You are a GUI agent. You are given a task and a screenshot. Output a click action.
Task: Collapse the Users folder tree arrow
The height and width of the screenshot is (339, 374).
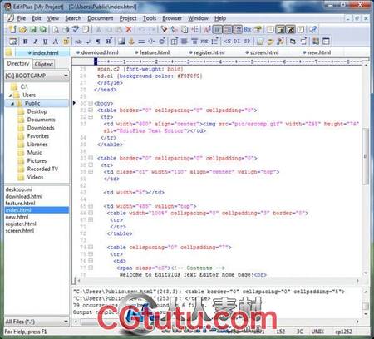point(11,96)
